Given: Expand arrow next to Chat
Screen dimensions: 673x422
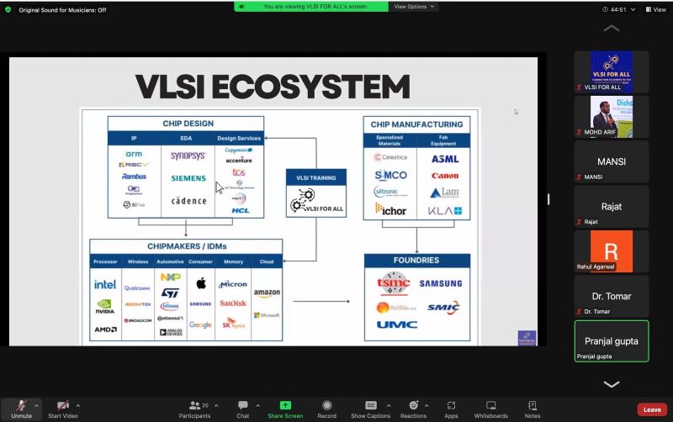Looking at the screenshot, I should (x=257, y=405).
